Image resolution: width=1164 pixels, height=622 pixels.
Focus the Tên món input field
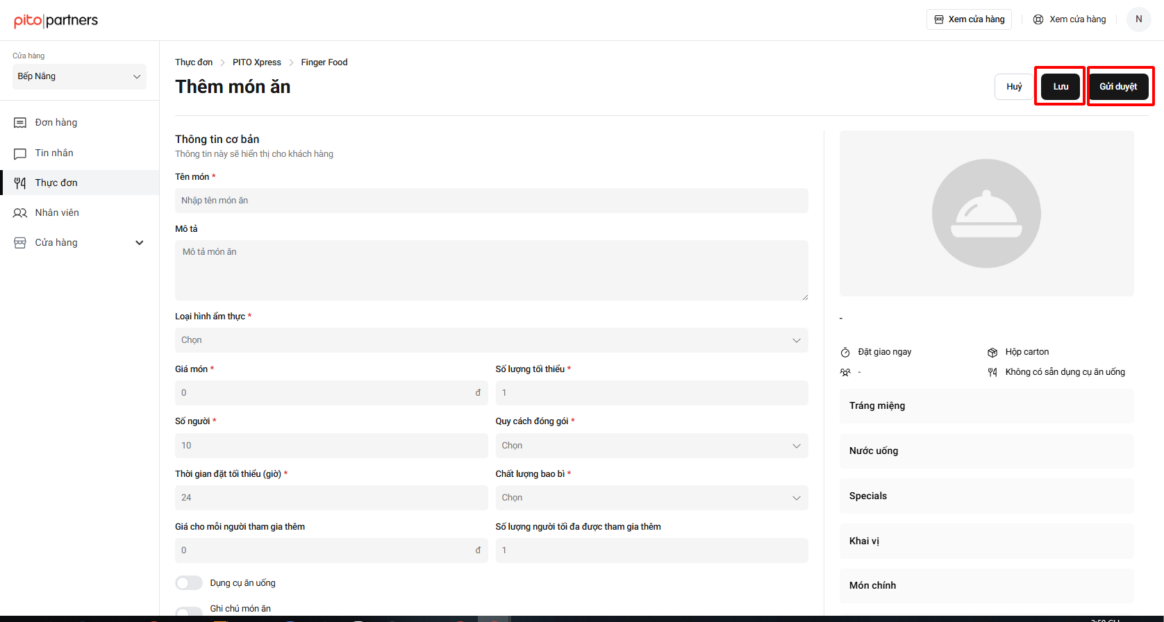click(x=492, y=201)
